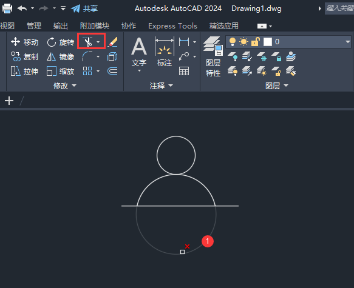Select the 复制 copy tool
This screenshot has width=354, height=288.
coord(25,56)
